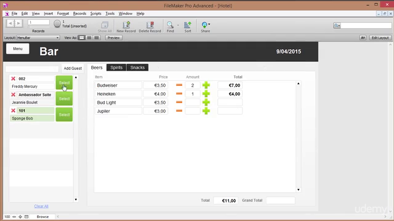Increase Heineken amount with green plus

[x=206, y=94]
